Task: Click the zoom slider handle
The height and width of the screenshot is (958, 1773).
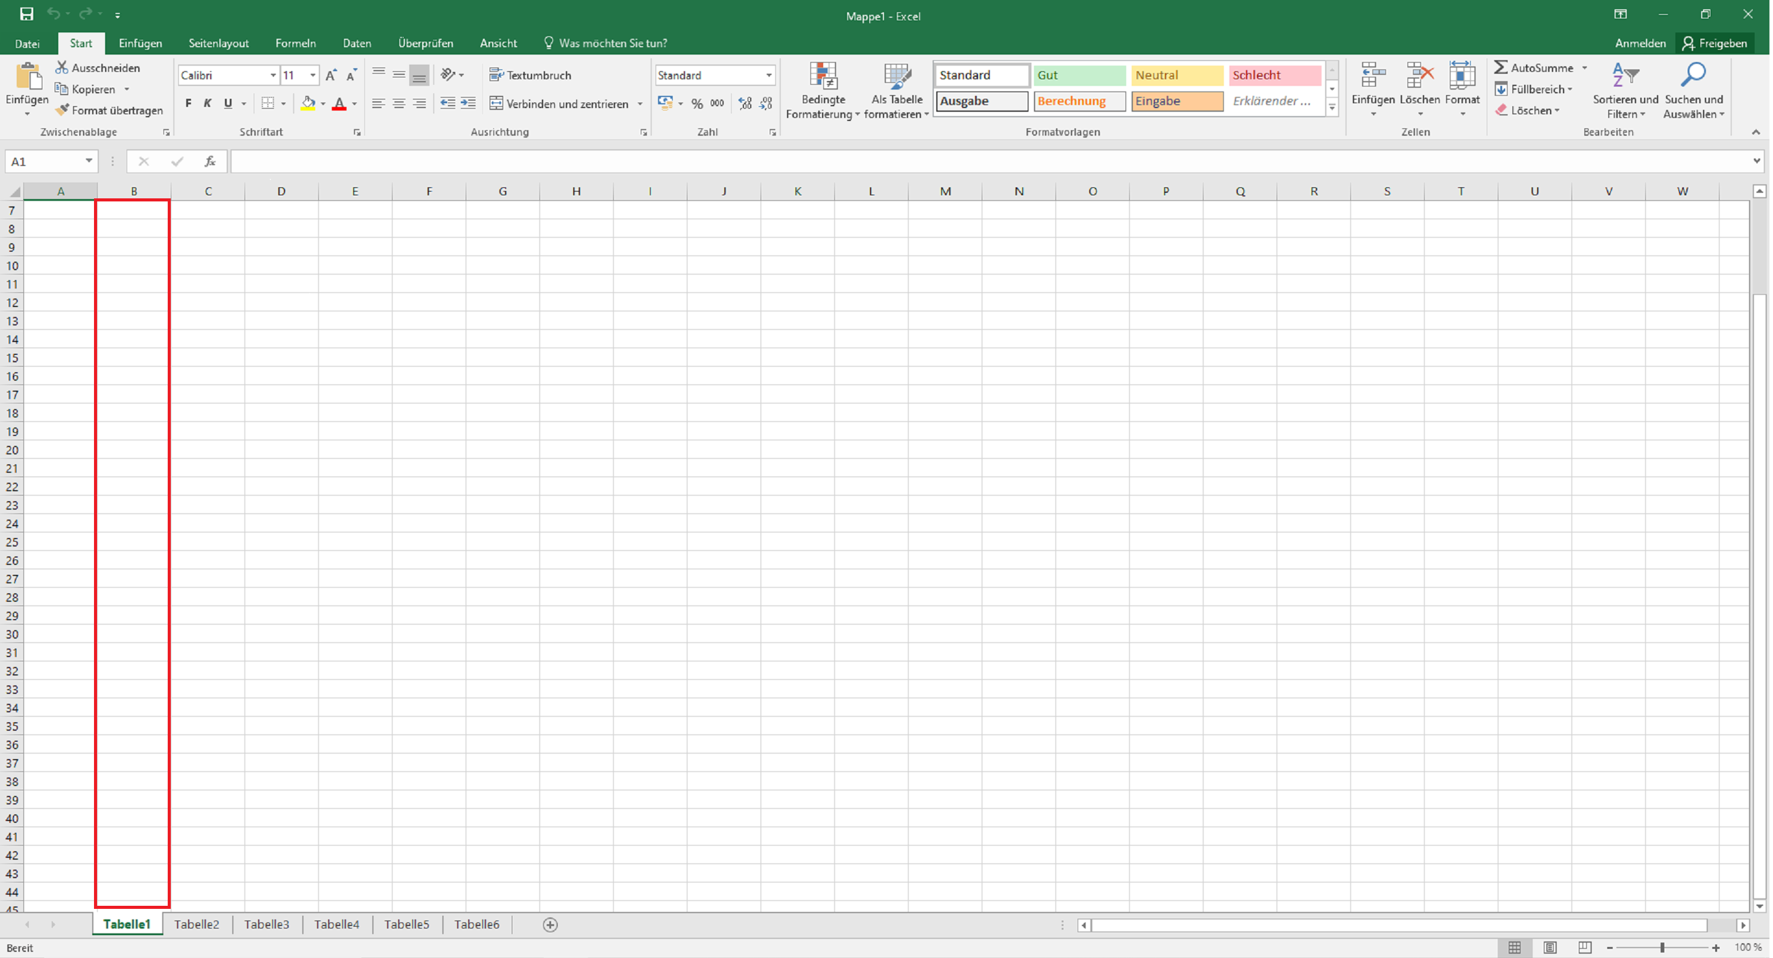Action: (x=1662, y=948)
